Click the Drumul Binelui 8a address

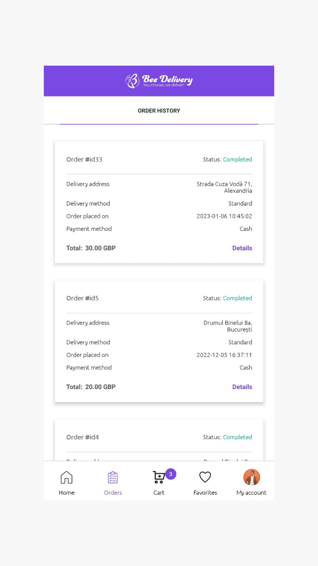(x=228, y=326)
